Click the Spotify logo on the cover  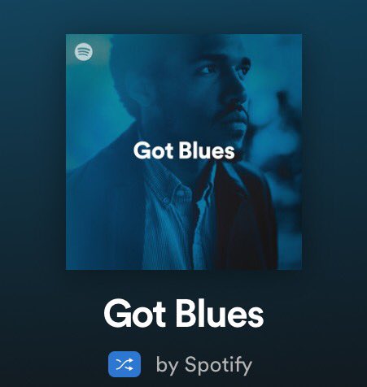pos(84,51)
